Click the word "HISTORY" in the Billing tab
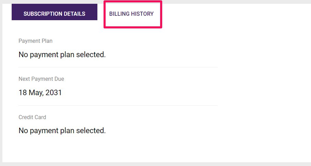The width and height of the screenshot is (311, 166). click(142, 14)
